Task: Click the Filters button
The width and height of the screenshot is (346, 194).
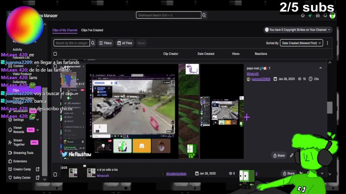Action: coord(105,43)
